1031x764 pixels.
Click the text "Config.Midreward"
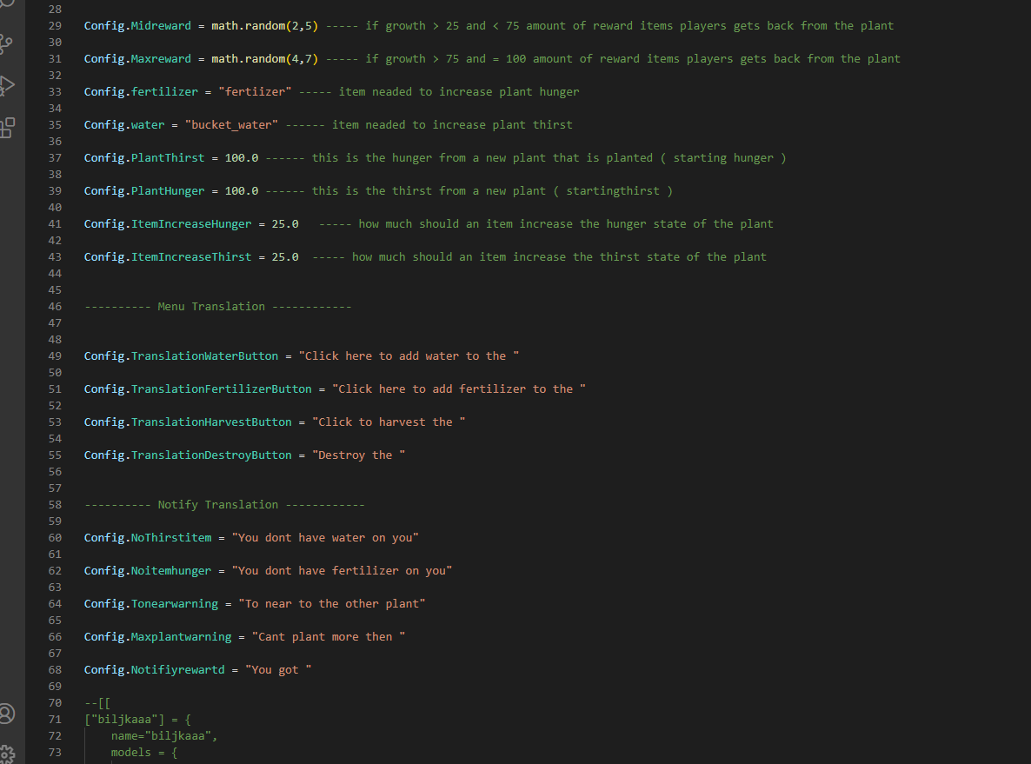pyautogui.click(x=137, y=26)
